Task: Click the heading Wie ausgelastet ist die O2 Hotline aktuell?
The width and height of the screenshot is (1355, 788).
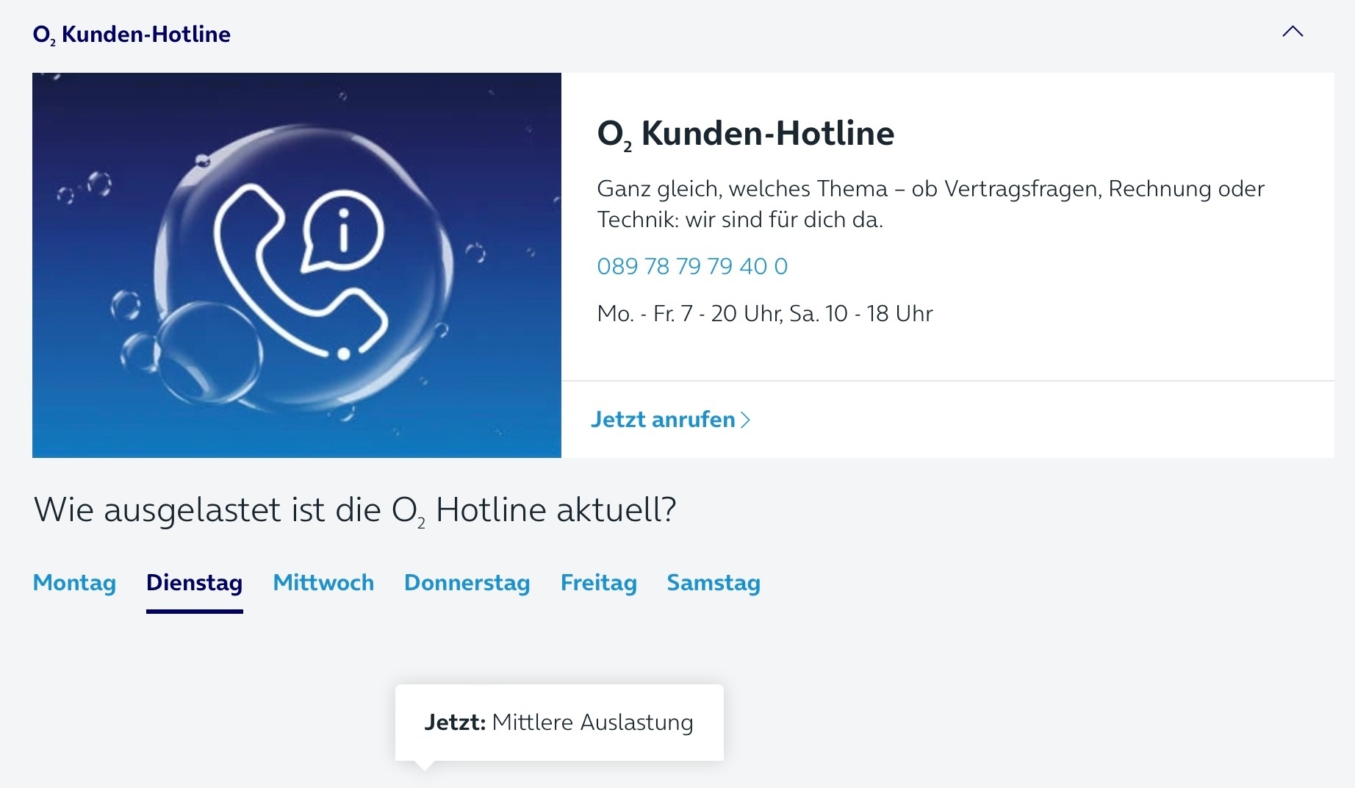Action: (x=355, y=510)
